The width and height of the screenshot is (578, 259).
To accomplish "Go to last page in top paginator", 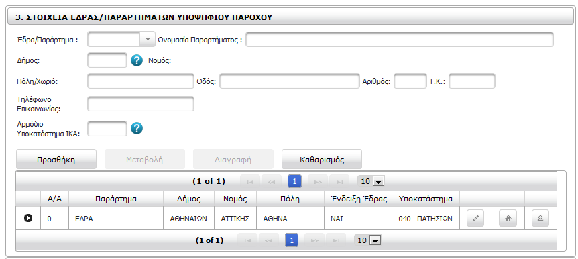I will [339, 182].
